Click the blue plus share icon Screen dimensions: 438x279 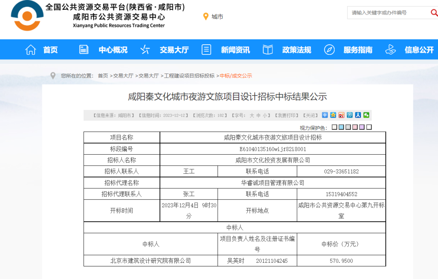point(324,115)
